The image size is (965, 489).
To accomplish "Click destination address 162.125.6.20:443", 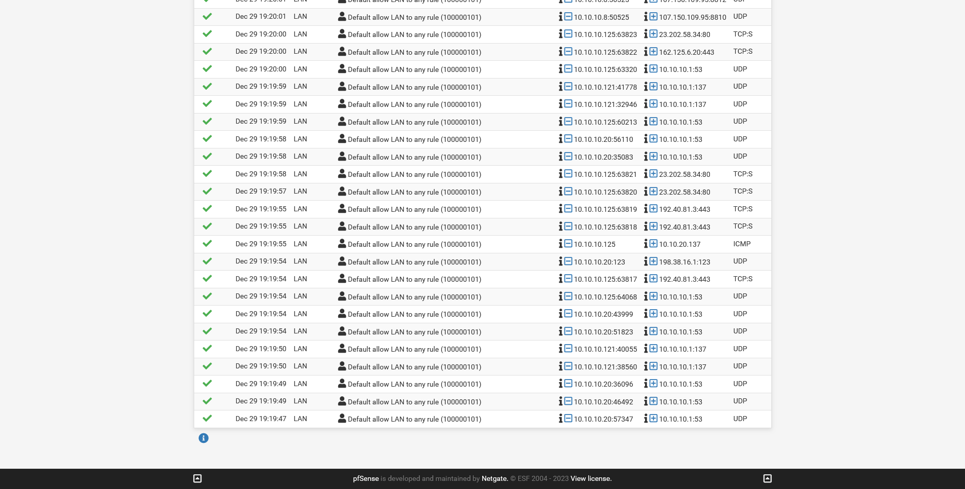I will 687,52.
